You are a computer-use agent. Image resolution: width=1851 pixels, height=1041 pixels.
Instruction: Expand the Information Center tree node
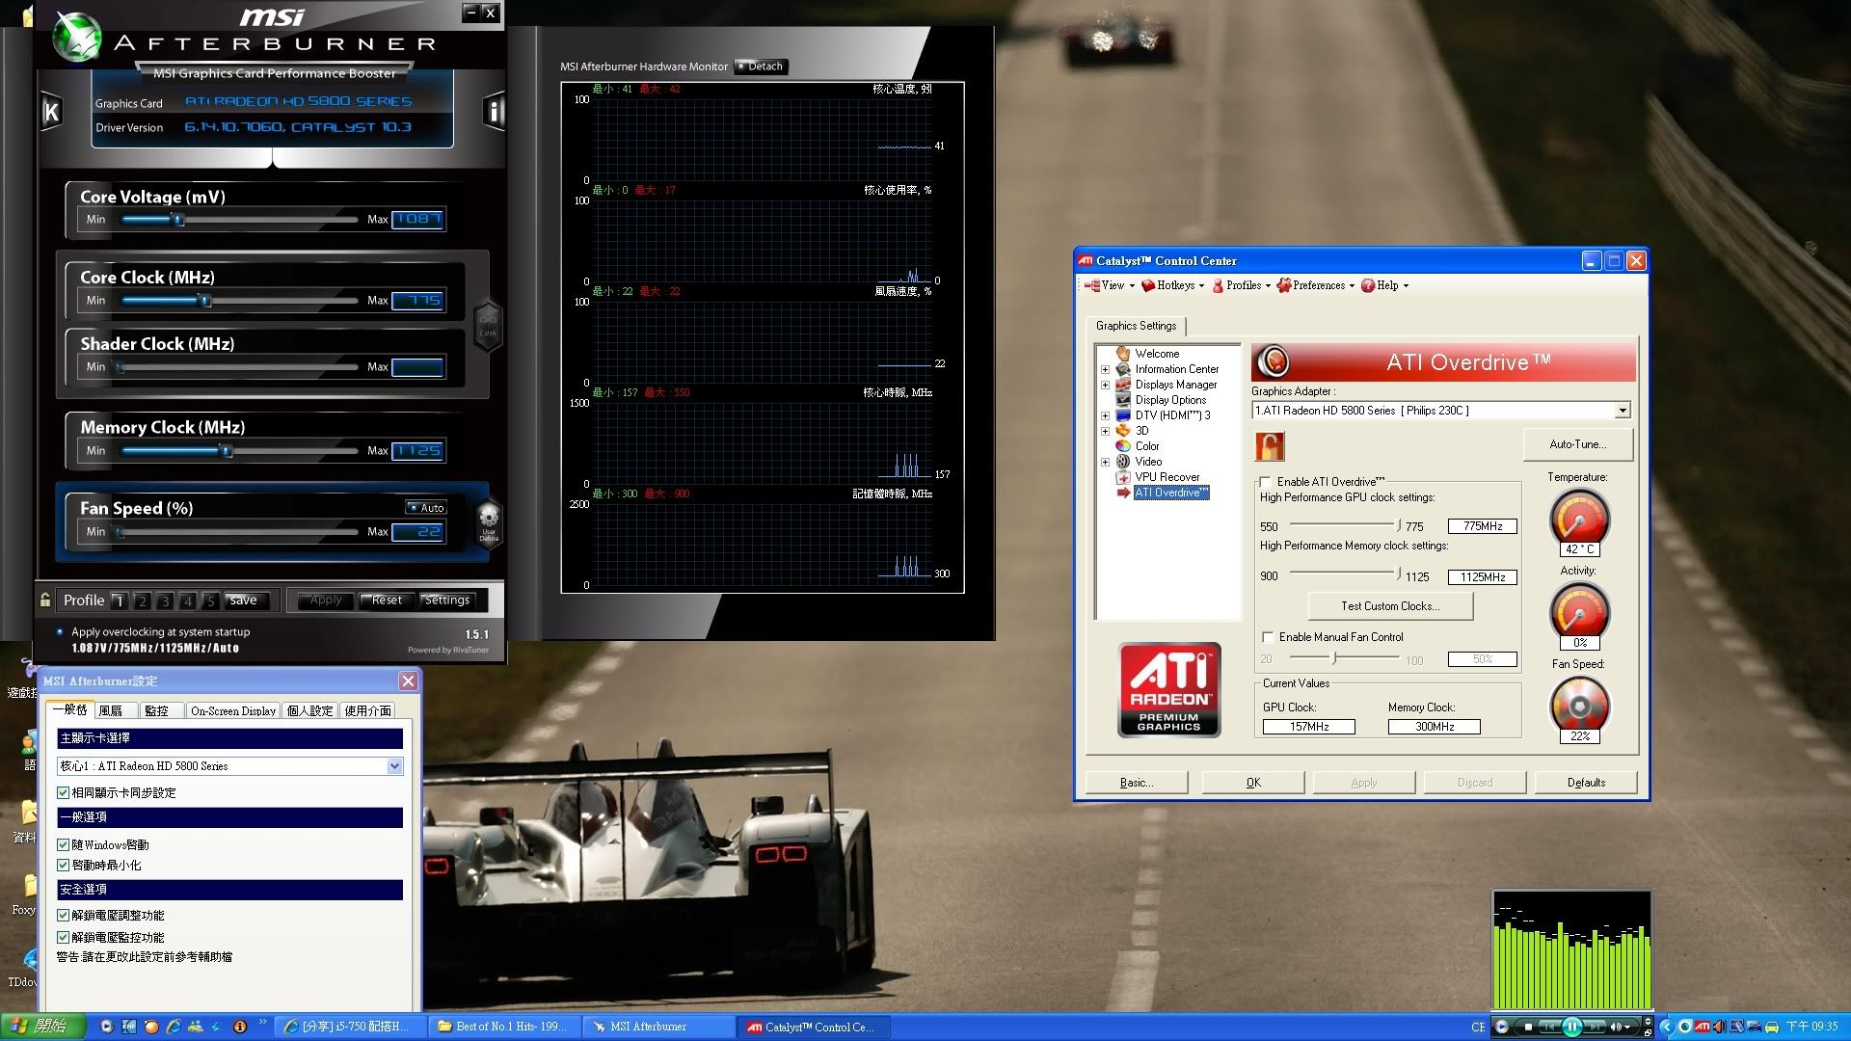(x=1105, y=369)
